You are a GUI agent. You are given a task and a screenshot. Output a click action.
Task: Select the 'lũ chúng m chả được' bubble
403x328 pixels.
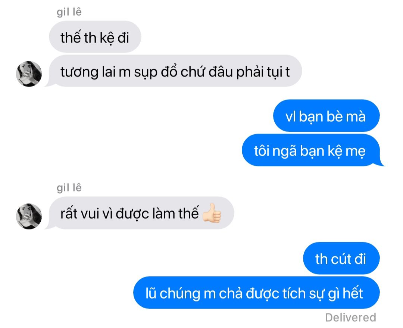pyautogui.click(x=256, y=293)
